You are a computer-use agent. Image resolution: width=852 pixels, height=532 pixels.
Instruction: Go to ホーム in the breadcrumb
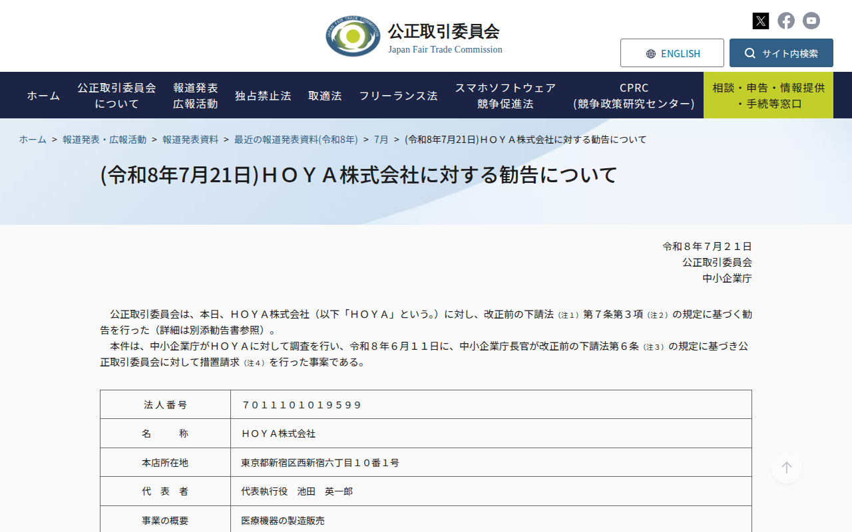[33, 140]
